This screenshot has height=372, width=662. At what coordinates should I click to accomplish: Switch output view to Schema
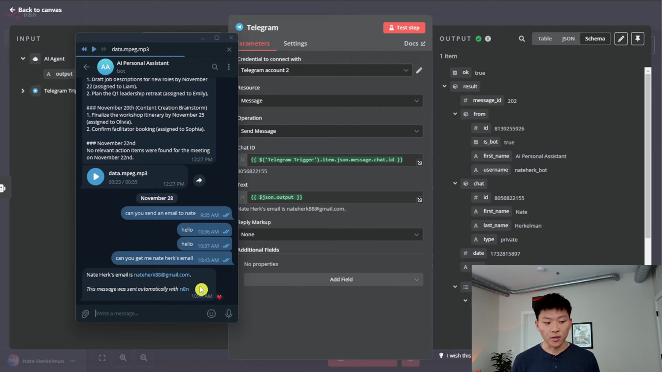[x=595, y=38]
